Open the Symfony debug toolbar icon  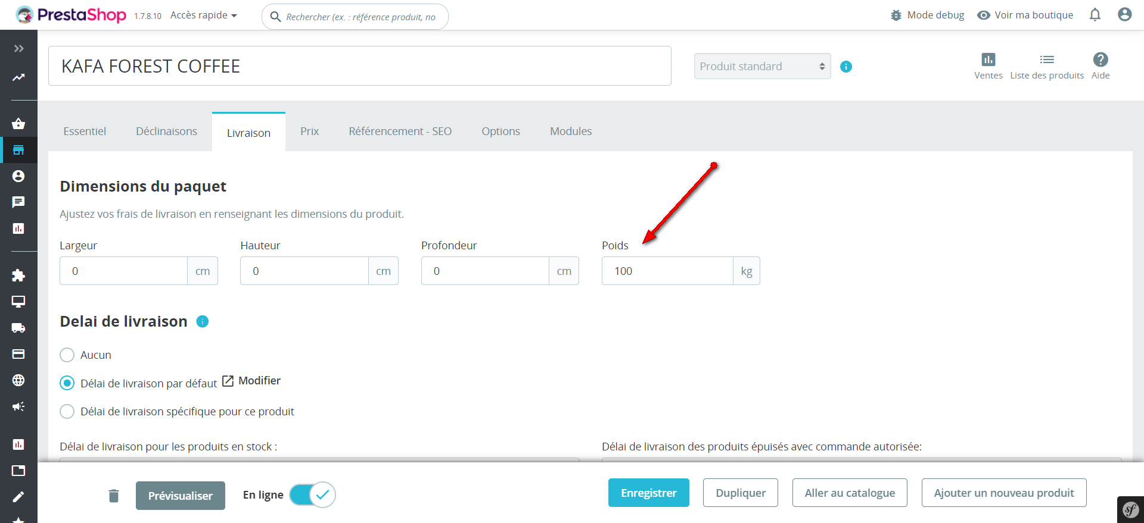(1130, 510)
